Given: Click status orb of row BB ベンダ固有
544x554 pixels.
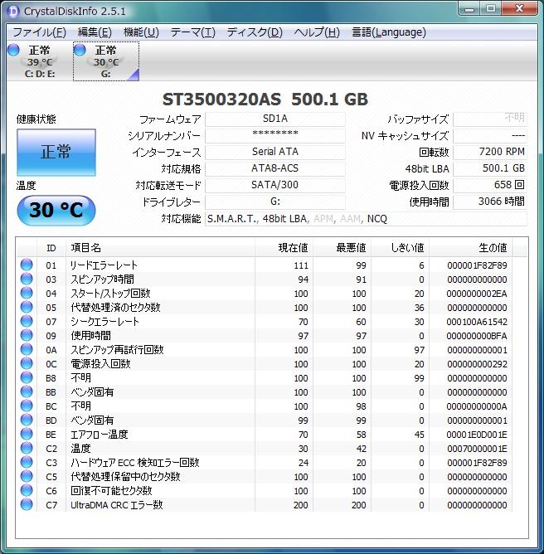Looking at the screenshot, I should coord(27,391).
